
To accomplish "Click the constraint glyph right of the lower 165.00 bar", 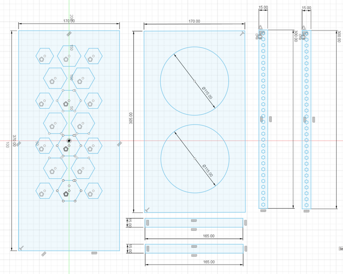I will tap(246, 249).
